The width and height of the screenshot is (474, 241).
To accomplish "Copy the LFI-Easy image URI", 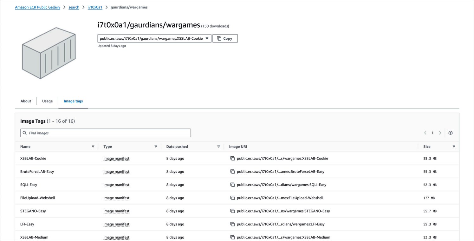I will [232, 224].
